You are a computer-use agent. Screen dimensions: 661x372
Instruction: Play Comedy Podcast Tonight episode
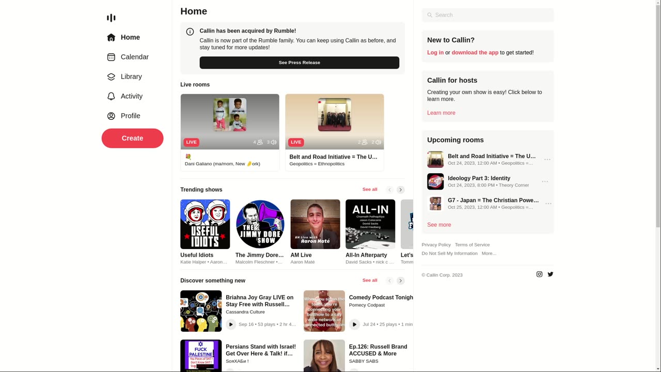pos(354,324)
